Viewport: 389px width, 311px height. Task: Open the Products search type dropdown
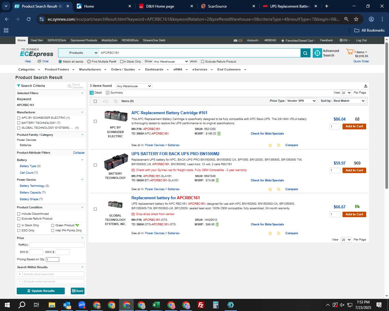click(x=79, y=53)
